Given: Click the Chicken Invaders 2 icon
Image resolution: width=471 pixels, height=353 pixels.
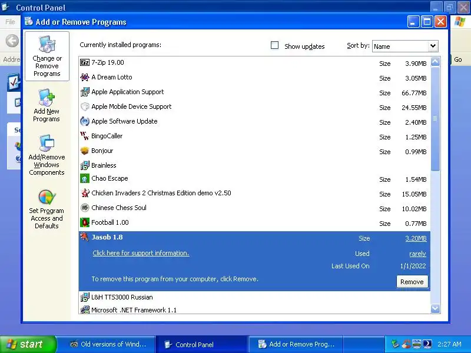Looking at the screenshot, I should 85,193.
